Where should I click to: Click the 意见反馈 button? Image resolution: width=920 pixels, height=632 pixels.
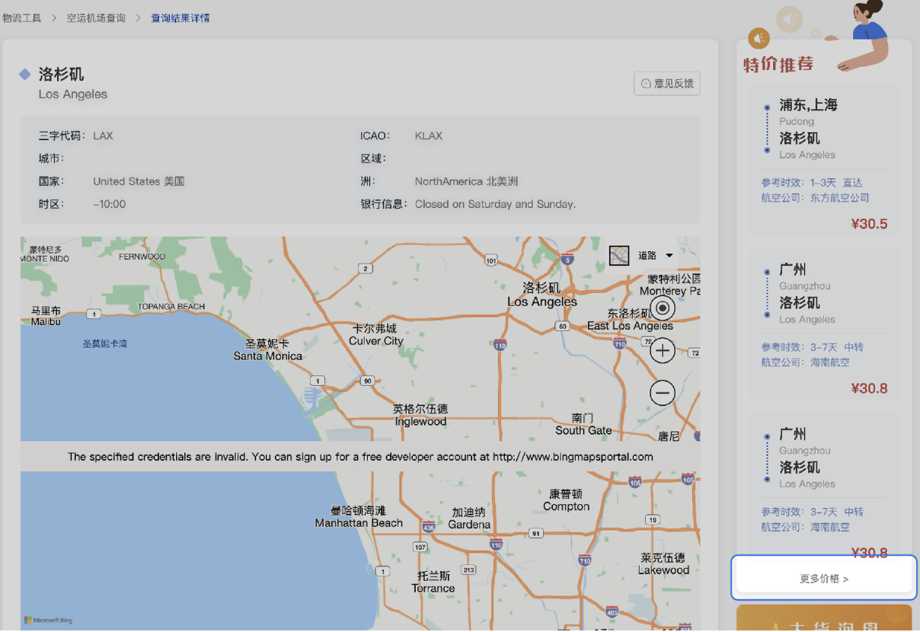click(x=666, y=84)
